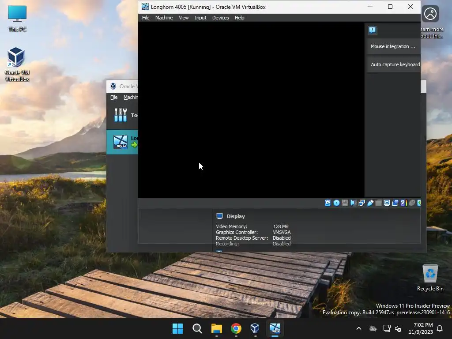Click the Display section header in details pane
Image resolution: width=452 pixels, height=339 pixels.
pos(236,216)
